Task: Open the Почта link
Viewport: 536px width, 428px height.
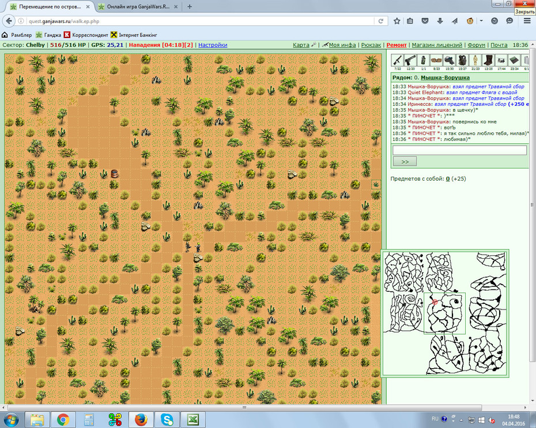Action: click(499, 45)
